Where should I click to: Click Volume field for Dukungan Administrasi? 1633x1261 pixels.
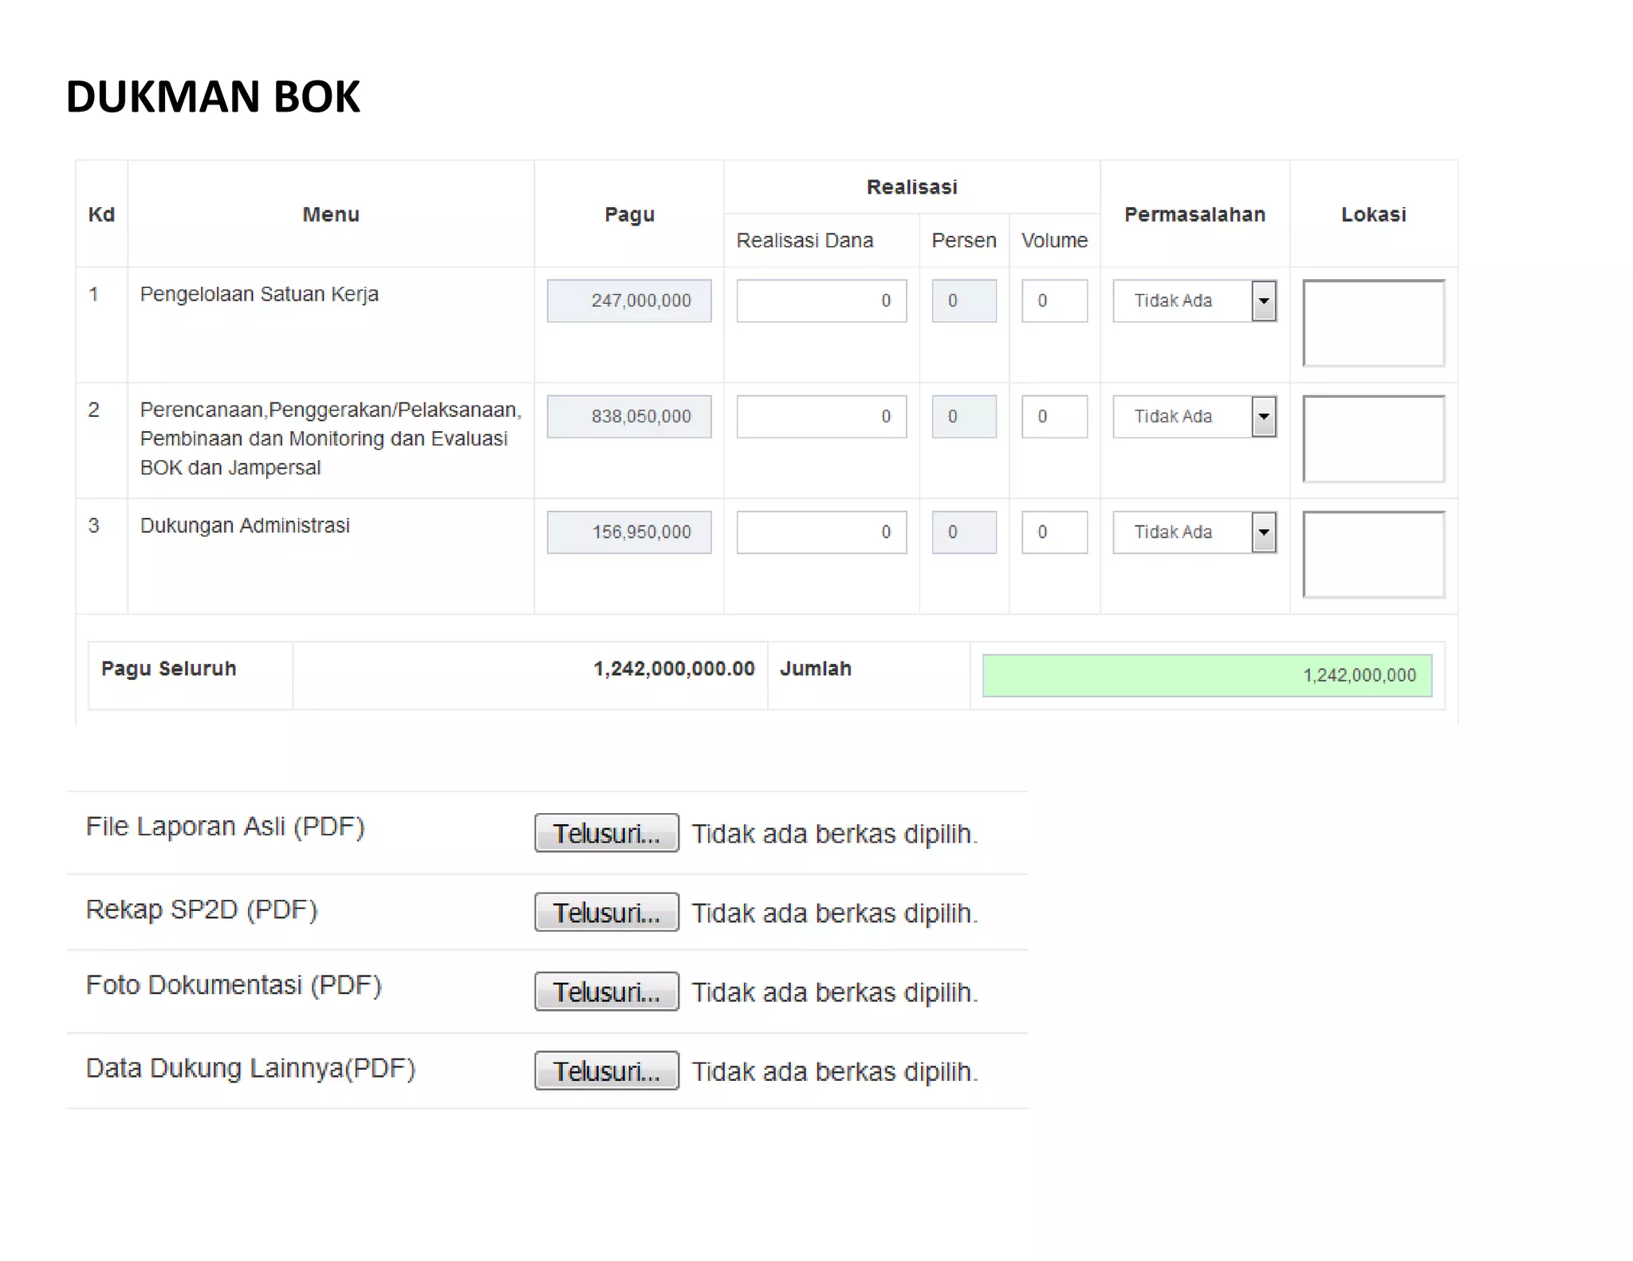(x=1054, y=532)
